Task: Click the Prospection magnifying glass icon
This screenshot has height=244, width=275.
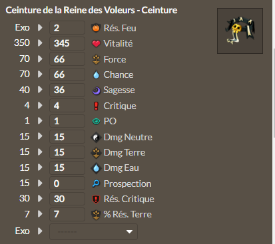Action: pyautogui.click(x=96, y=183)
